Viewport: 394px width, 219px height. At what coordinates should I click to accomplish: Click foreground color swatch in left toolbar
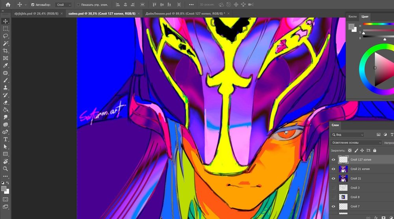pos(4,189)
